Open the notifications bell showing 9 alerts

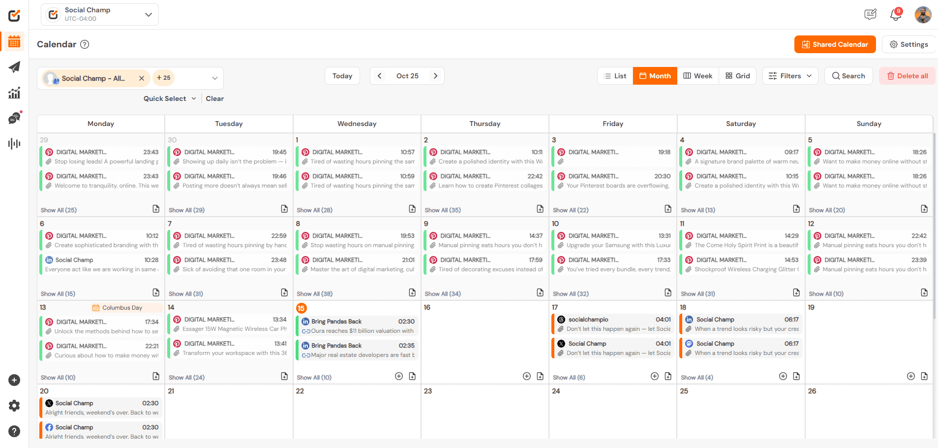(895, 14)
